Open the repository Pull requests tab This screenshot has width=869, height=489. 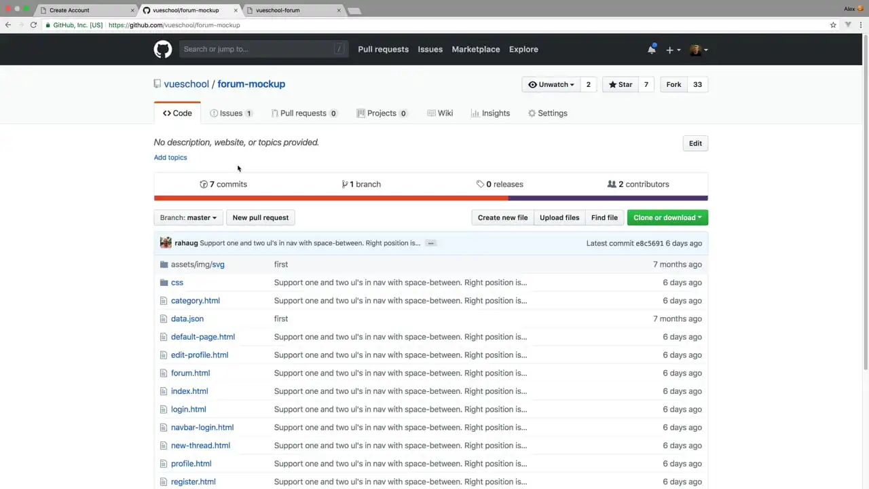pyautogui.click(x=303, y=113)
